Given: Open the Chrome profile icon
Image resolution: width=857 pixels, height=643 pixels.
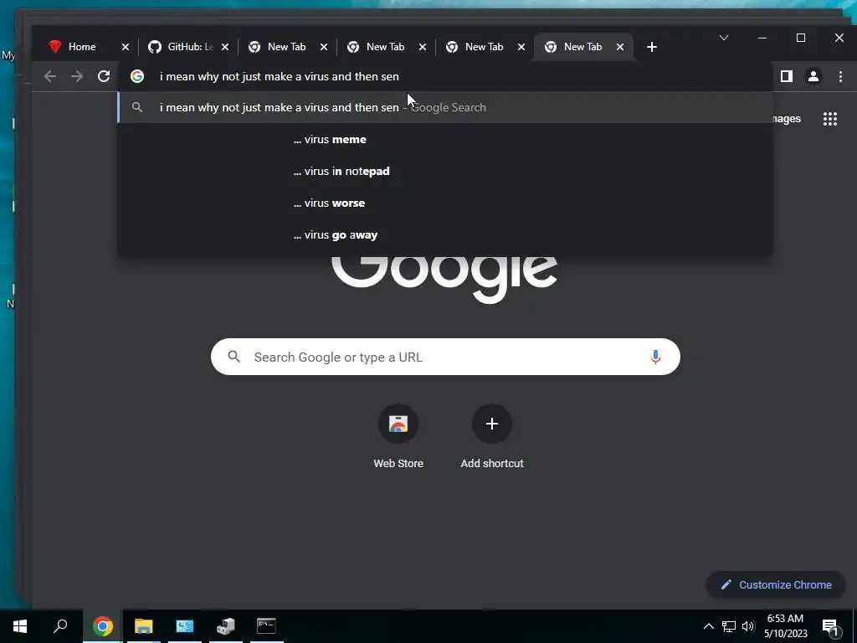Looking at the screenshot, I should (x=813, y=76).
